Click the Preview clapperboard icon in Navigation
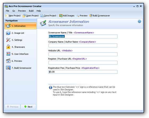This screenshot has height=118, width=149. pyautogui.click(x=8, y=61)
